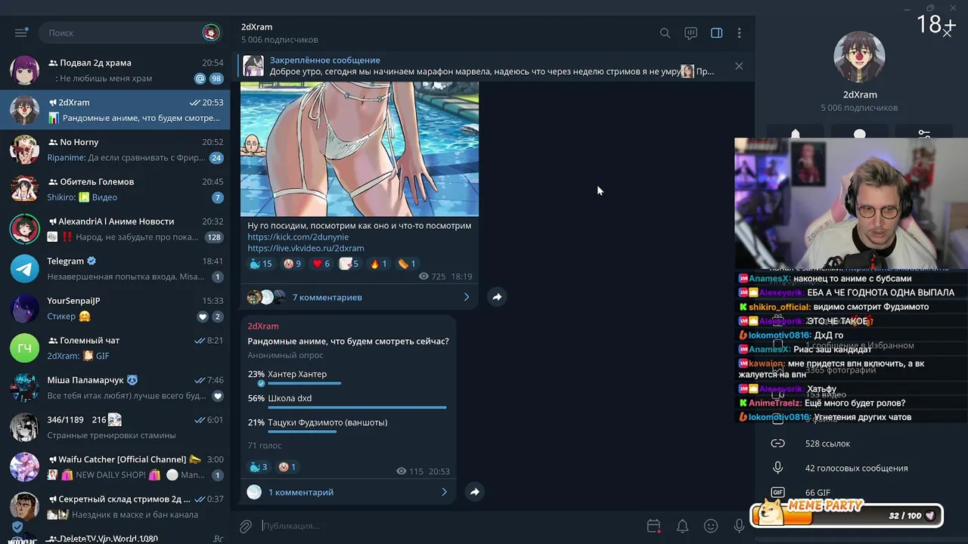968x544 pixels.
Task: Click Подвал 2д храма avatar
Action: (24, 70)
